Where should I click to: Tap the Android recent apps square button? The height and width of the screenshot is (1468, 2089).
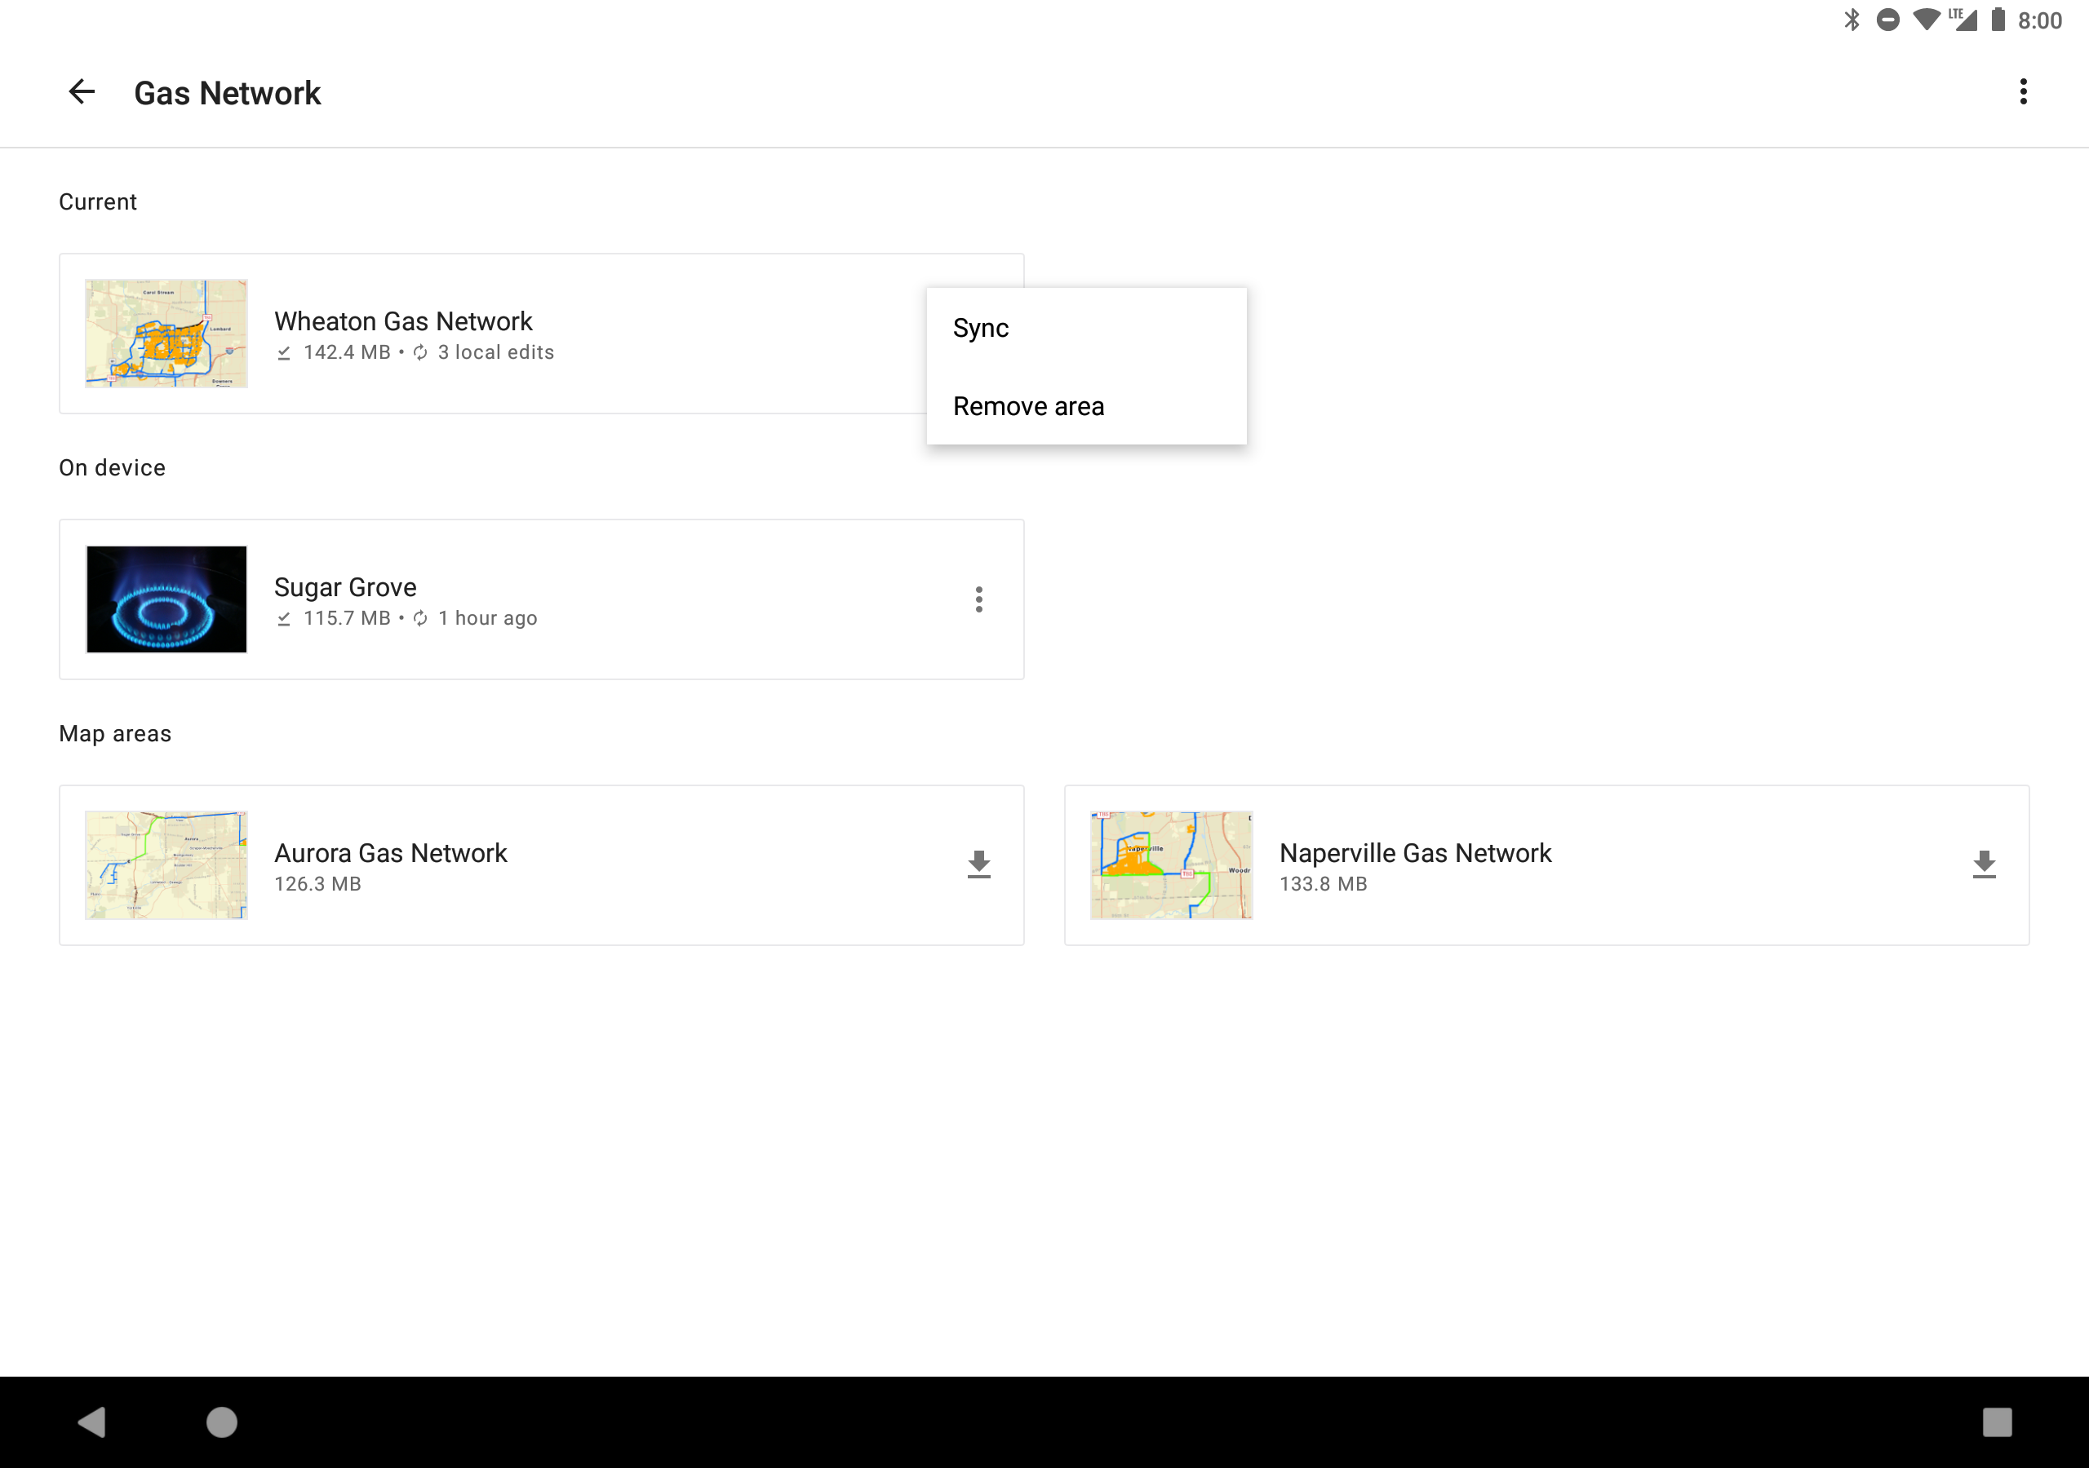(x=1997, y=1422)
